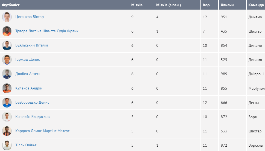Open Буяльський Віталій's profile photo
265x151 pixels.
click(7, 45)
